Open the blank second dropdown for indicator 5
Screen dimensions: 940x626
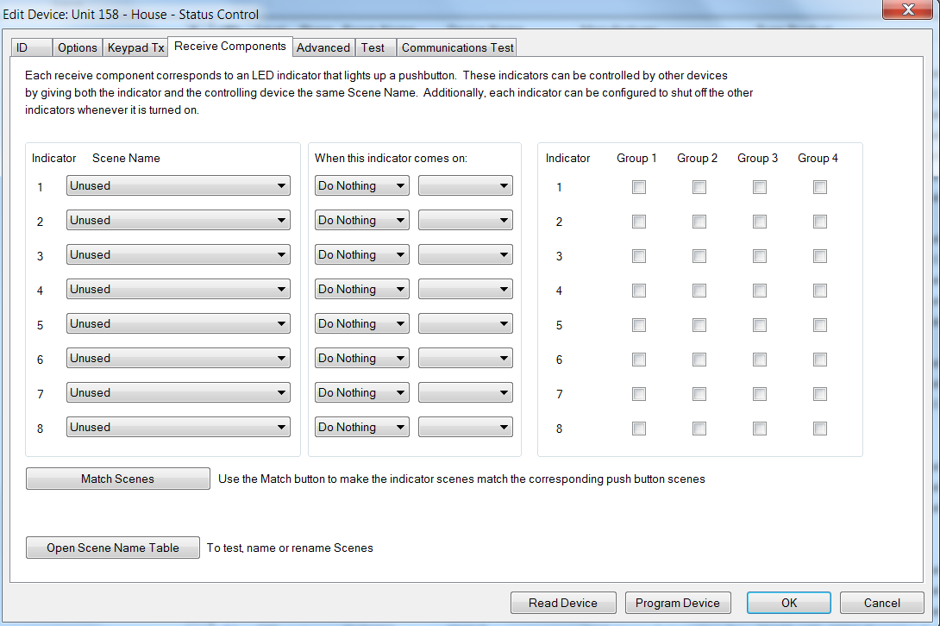click(465, 323)
